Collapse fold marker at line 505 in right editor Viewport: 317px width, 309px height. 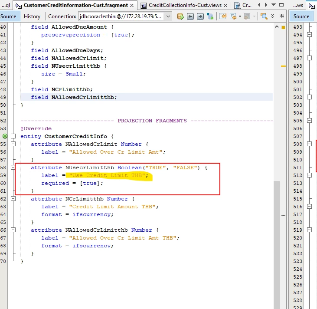pyautogui.click(x=309, y=121)
